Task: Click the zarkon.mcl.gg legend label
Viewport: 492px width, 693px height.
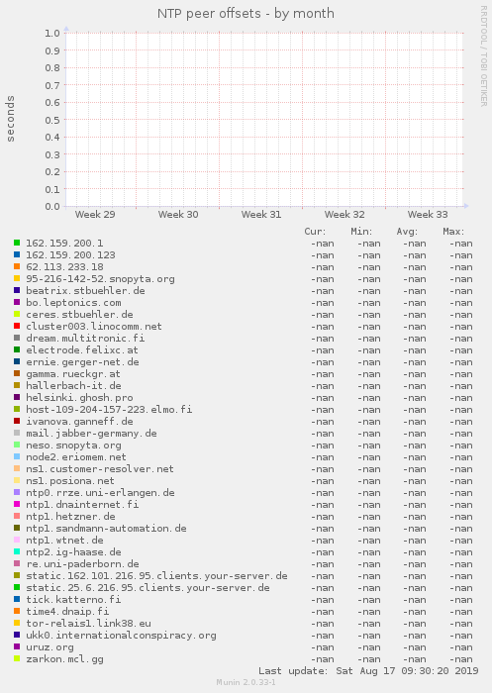Action: point(64,659)
